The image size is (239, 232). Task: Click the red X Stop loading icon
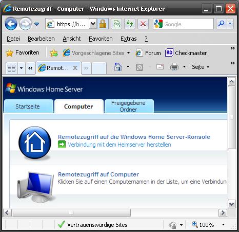[143, 24]
